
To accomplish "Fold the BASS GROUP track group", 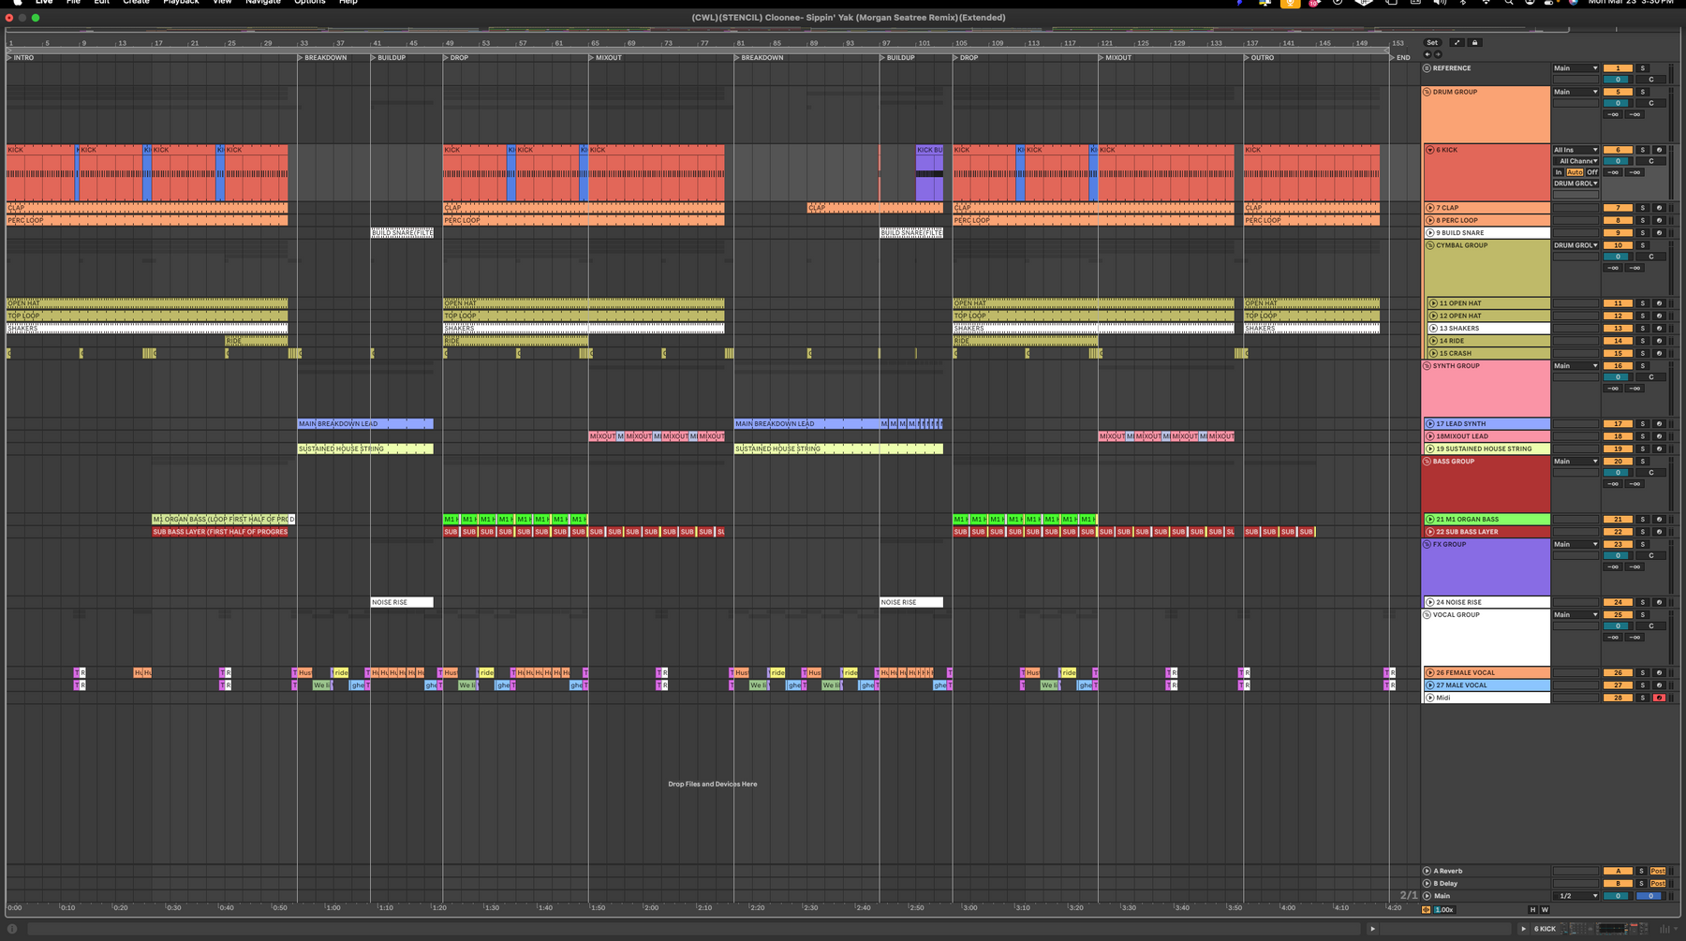I will (x=1427, y=462).
